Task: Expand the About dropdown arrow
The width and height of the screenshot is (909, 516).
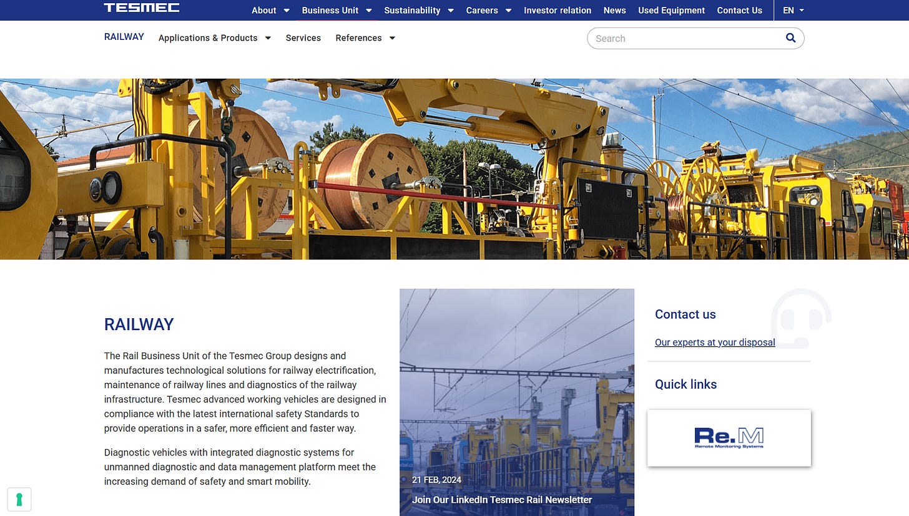Action: point(287,11)
